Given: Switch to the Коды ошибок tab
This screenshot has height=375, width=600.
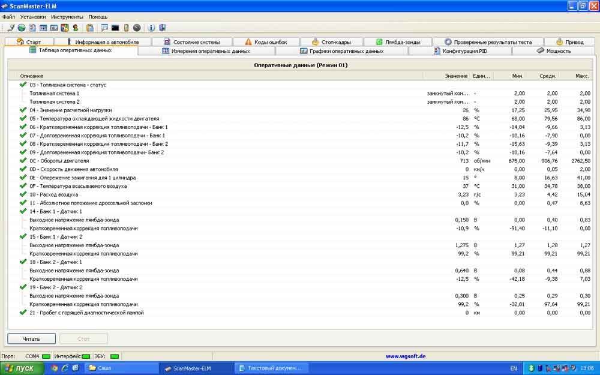Looking at the screenshot, I should click(265, 42).
